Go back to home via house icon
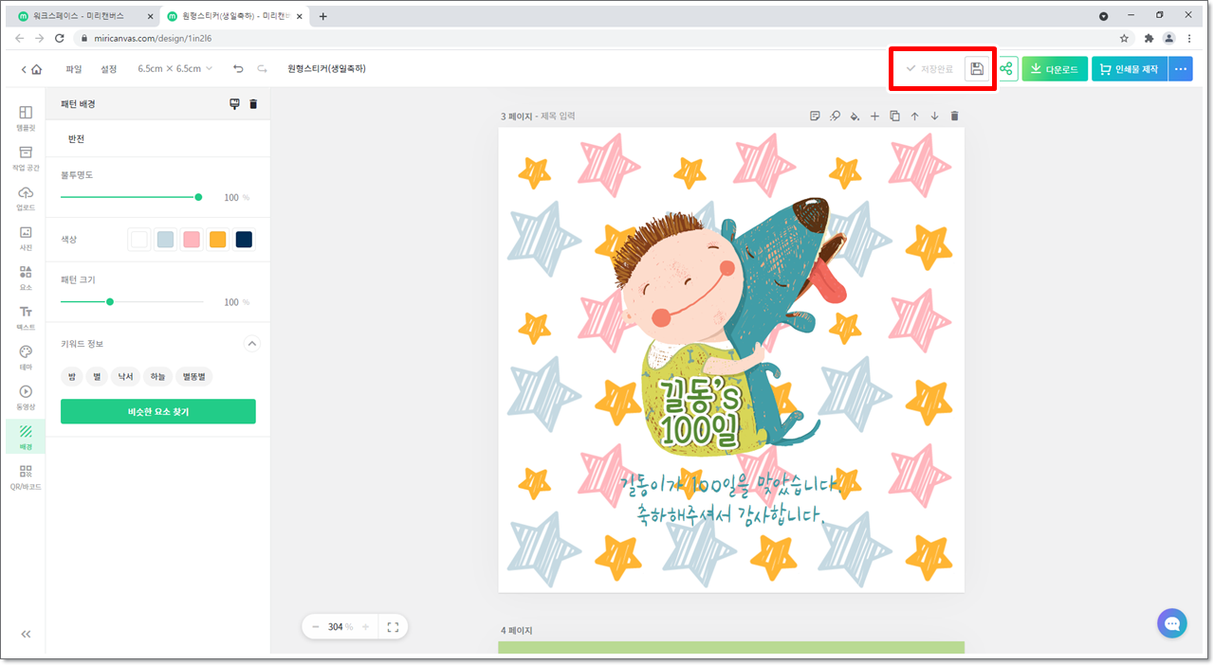The height and width of the screenshot is (665, 1214). 36,69
